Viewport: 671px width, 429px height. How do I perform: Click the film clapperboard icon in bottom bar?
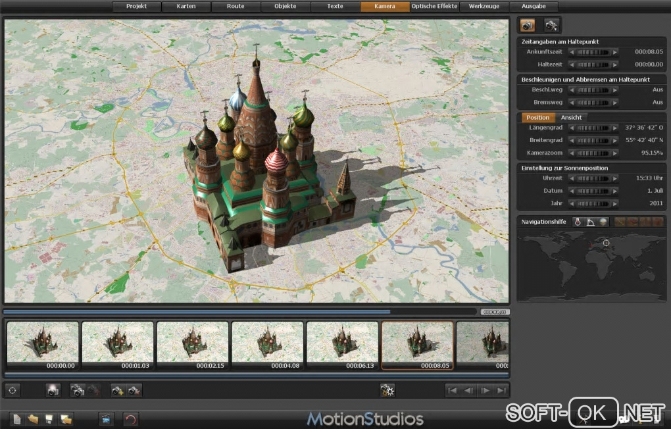click(x=105, y=418)
